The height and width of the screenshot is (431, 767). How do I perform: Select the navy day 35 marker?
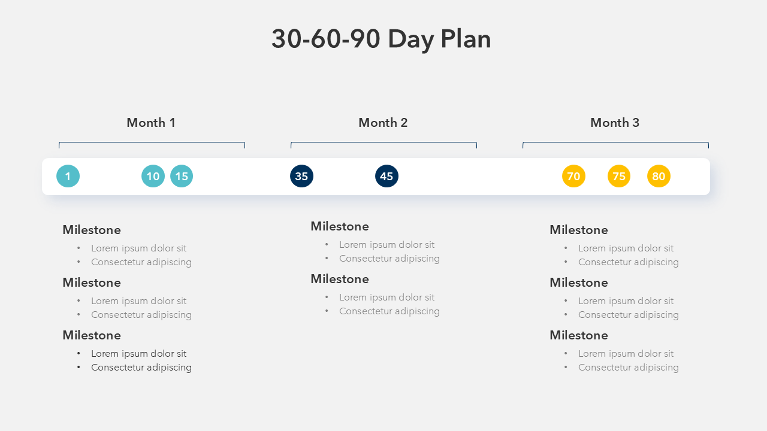(301, 176)
